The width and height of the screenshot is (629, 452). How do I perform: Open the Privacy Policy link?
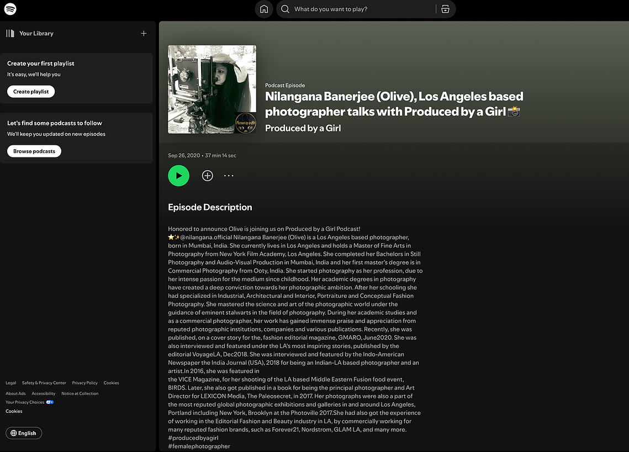tap(84, 383)
